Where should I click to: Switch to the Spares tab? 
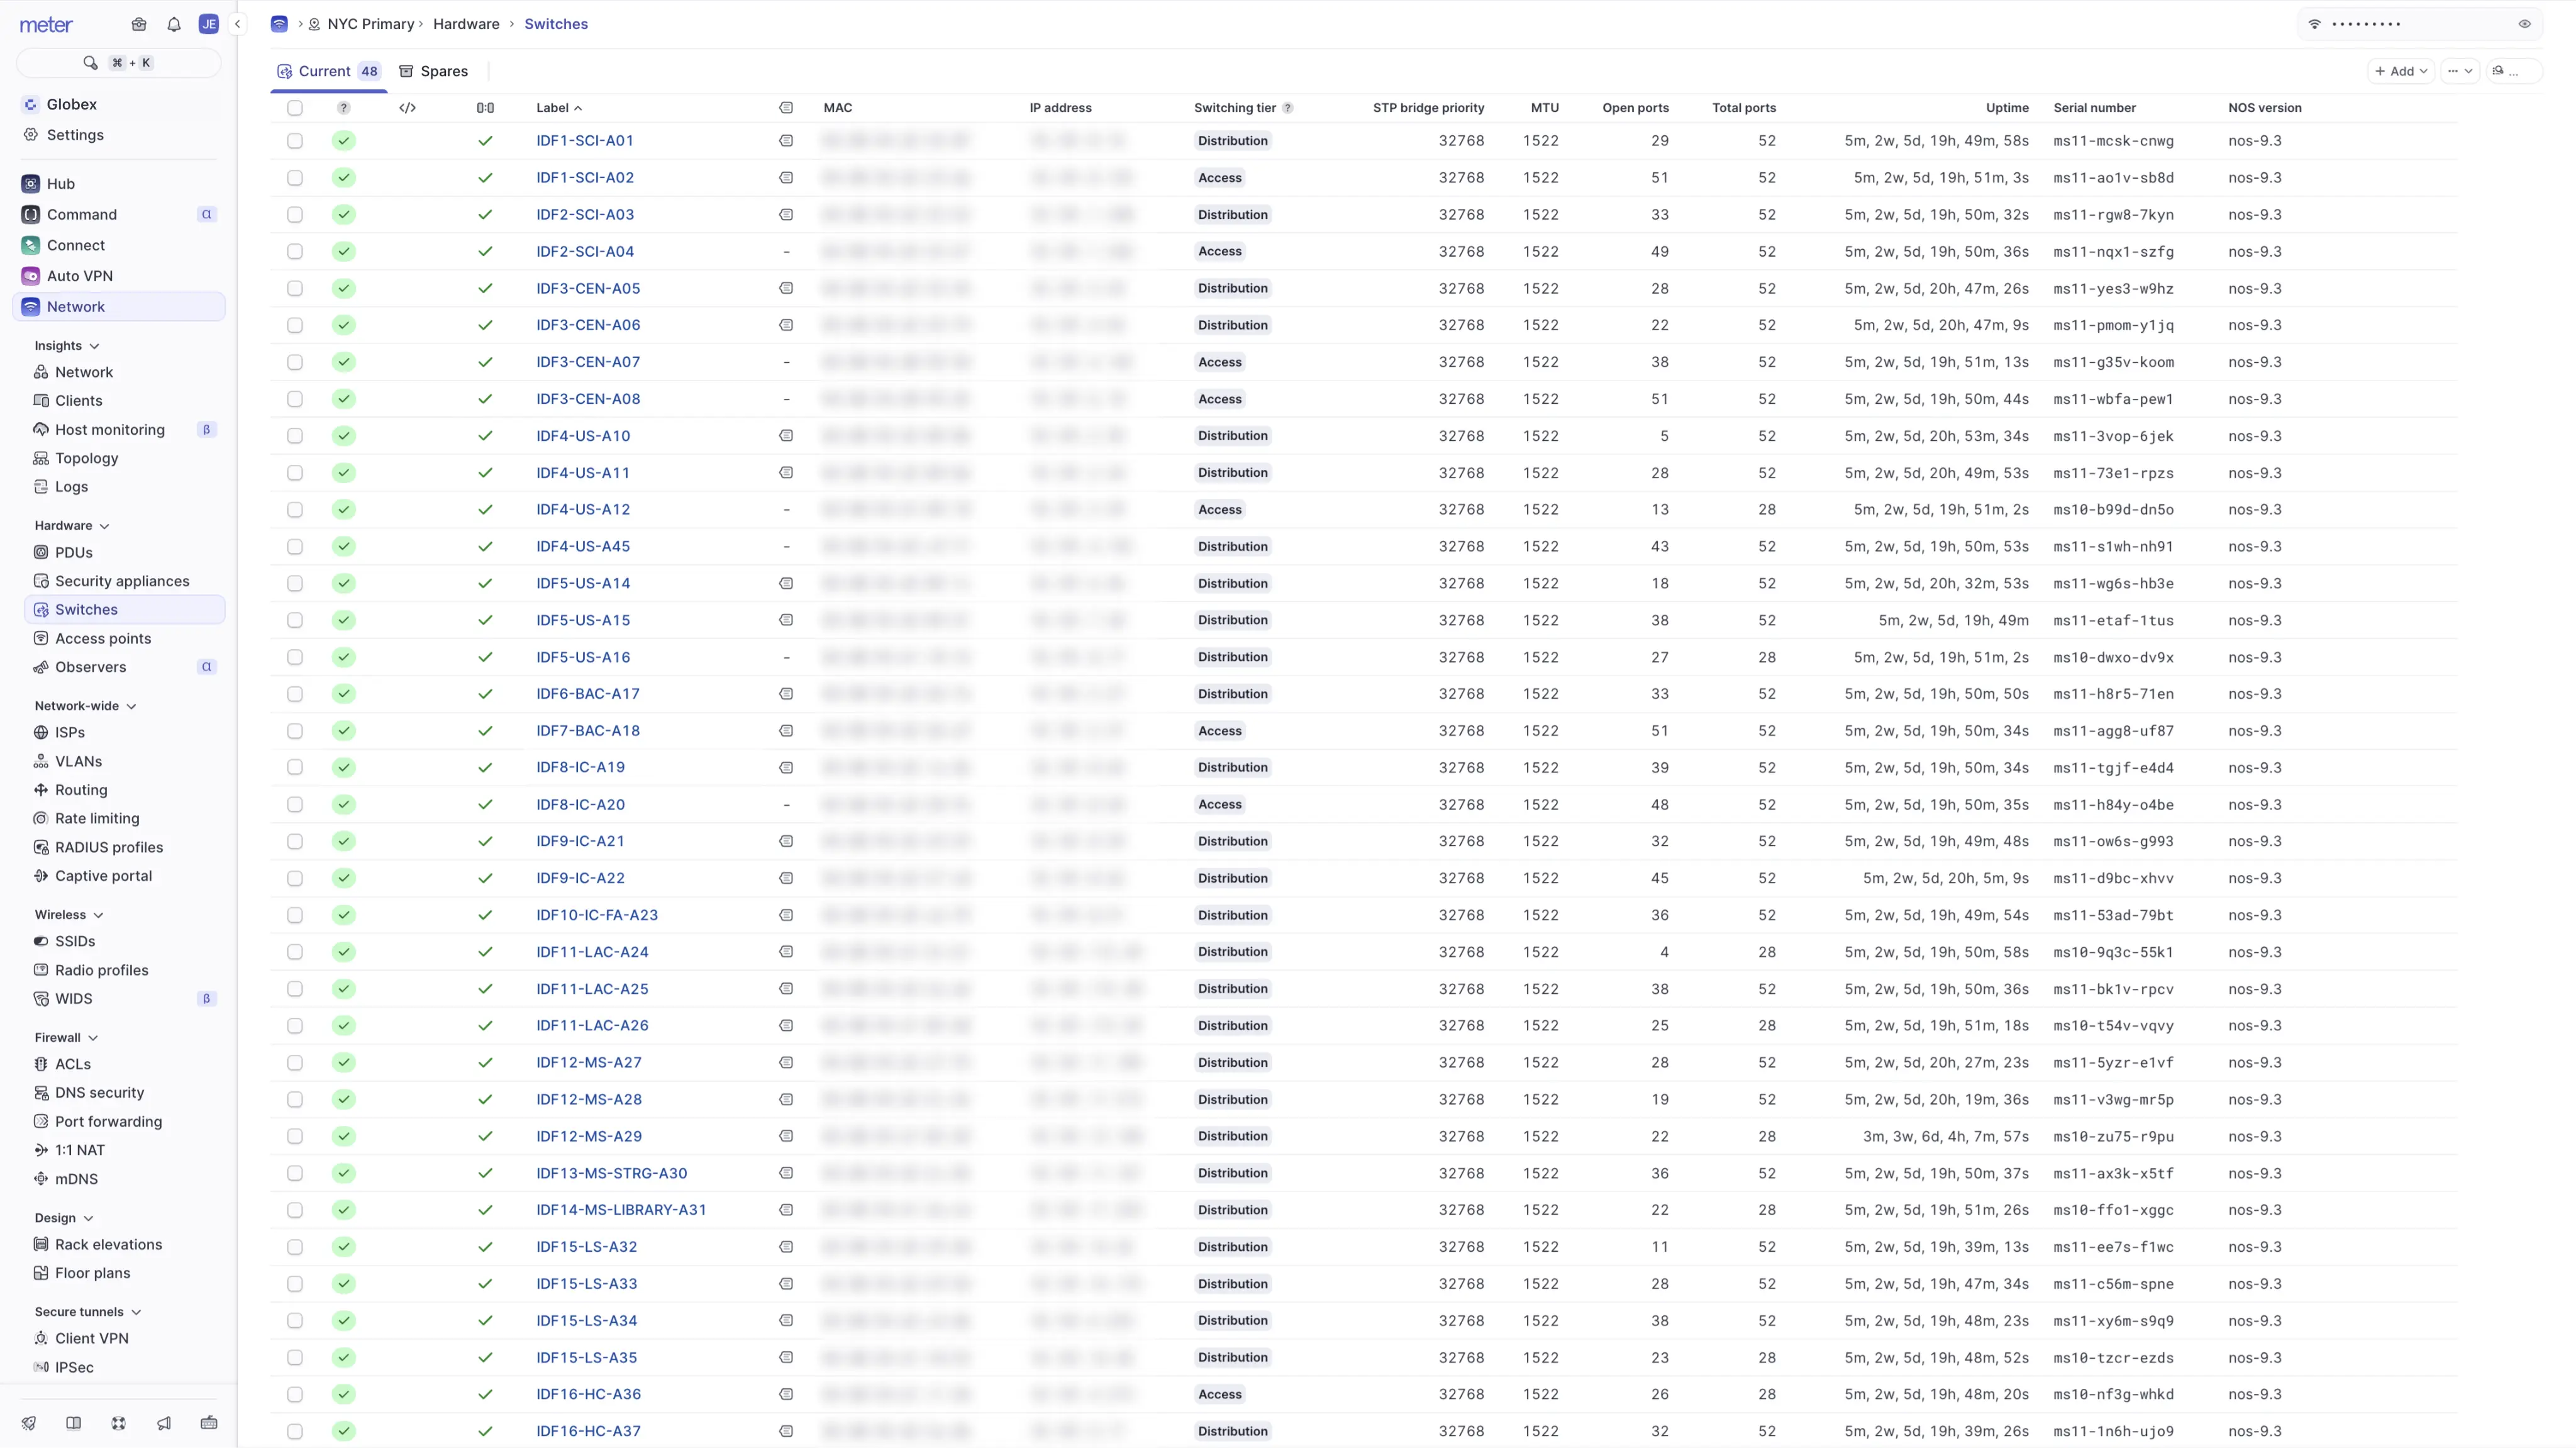pos(434,71)
